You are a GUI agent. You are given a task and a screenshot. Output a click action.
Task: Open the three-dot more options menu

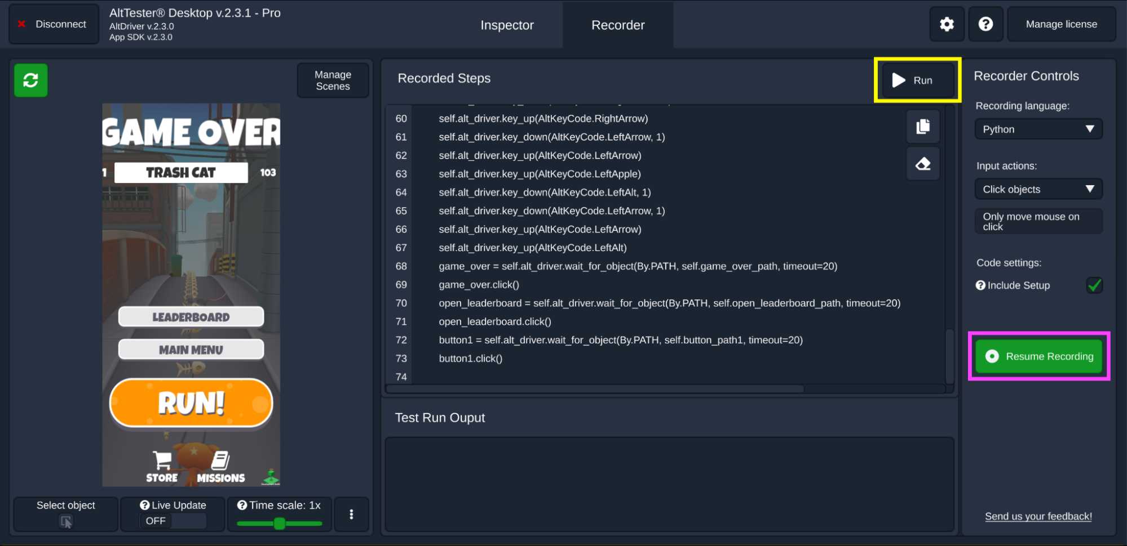click(x=351, y=514)
